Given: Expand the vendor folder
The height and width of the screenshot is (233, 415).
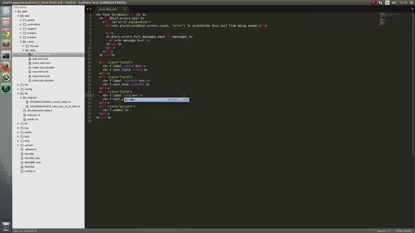Looking at the screenshot, I should (18, 145).
